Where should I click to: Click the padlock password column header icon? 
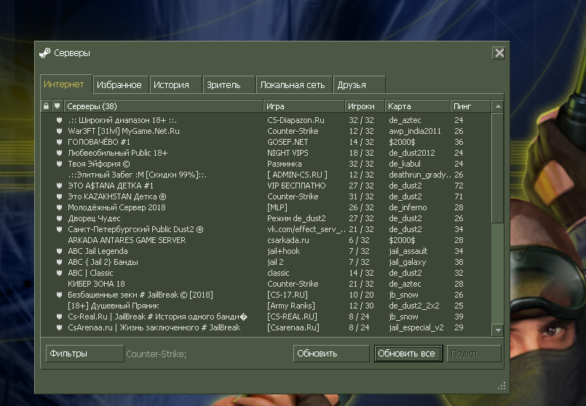[46, 106]
